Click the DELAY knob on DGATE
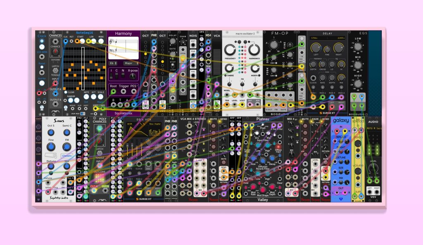The width and height of the screenshot is (423, 245). click(172, 41)
